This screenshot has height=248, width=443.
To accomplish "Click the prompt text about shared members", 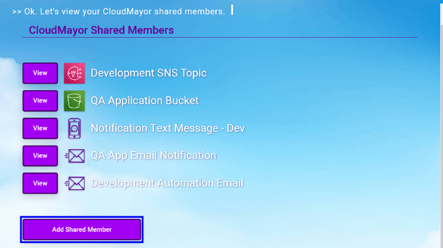I will tap(119, 12).
